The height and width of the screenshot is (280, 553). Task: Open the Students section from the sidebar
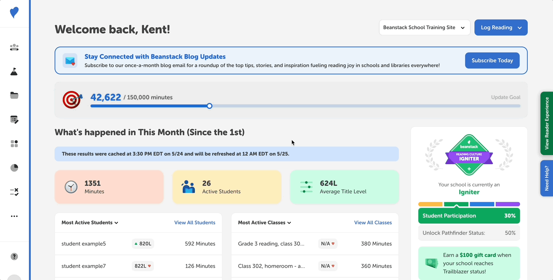(x=14, y=47)
